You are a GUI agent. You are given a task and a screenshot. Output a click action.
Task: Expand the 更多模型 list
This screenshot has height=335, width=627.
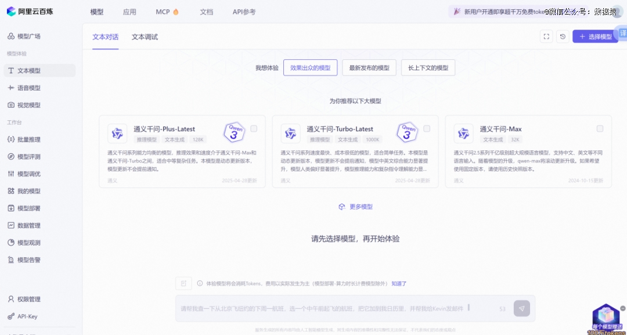[355, 207]
